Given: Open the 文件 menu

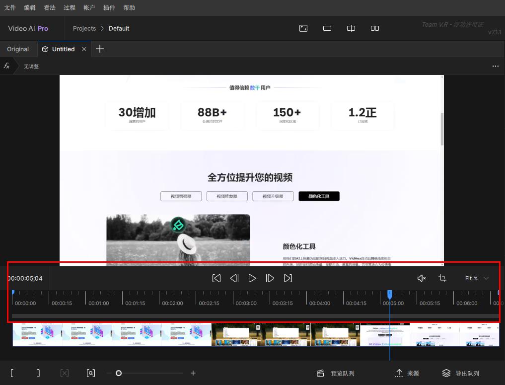Looking at the screenshot, I should pos(10,7).
